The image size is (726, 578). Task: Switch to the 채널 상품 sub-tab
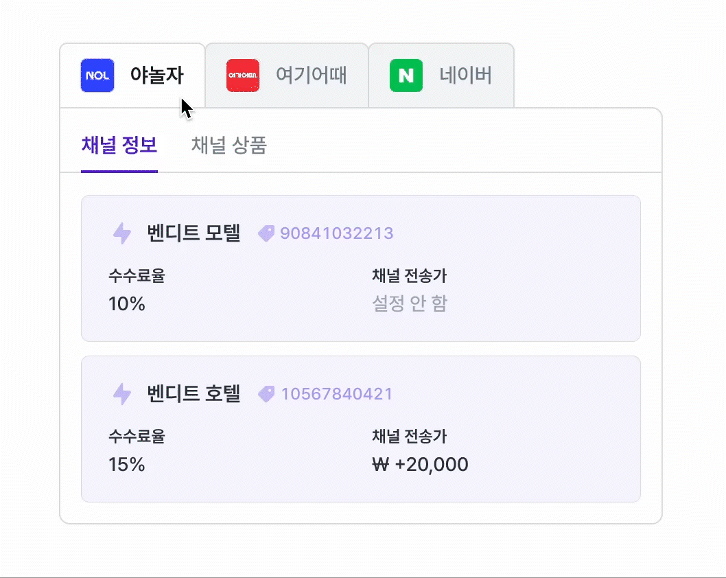pos(229,146)
